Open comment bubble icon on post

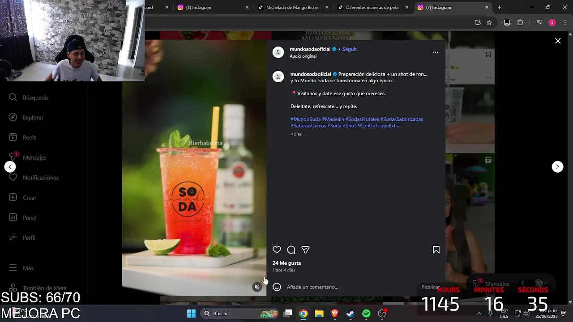tap(291, 250)
